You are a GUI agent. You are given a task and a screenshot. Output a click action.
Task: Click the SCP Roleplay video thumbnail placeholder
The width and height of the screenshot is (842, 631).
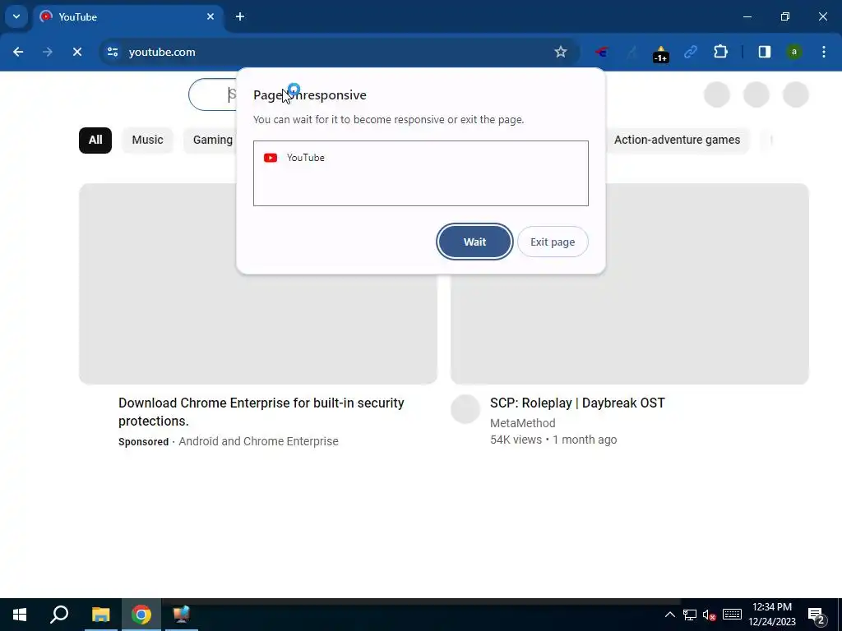tap(629, 283)
